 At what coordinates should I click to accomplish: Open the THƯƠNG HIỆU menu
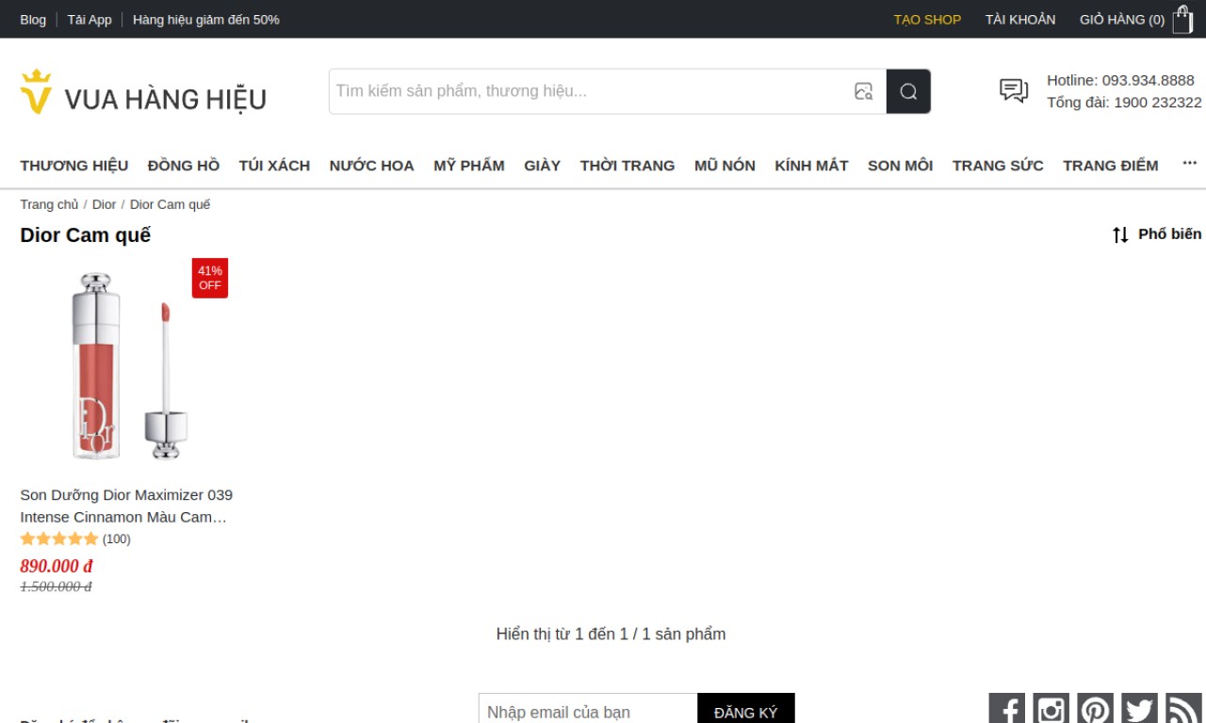pos(74,166)
